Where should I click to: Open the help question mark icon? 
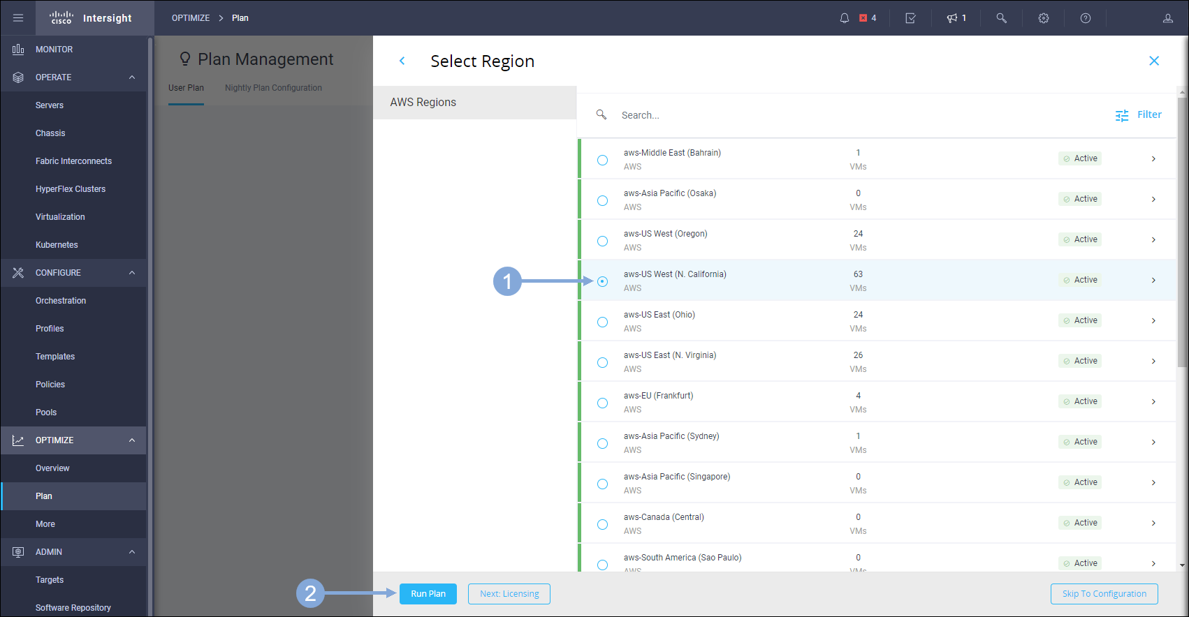(1086, 18)
